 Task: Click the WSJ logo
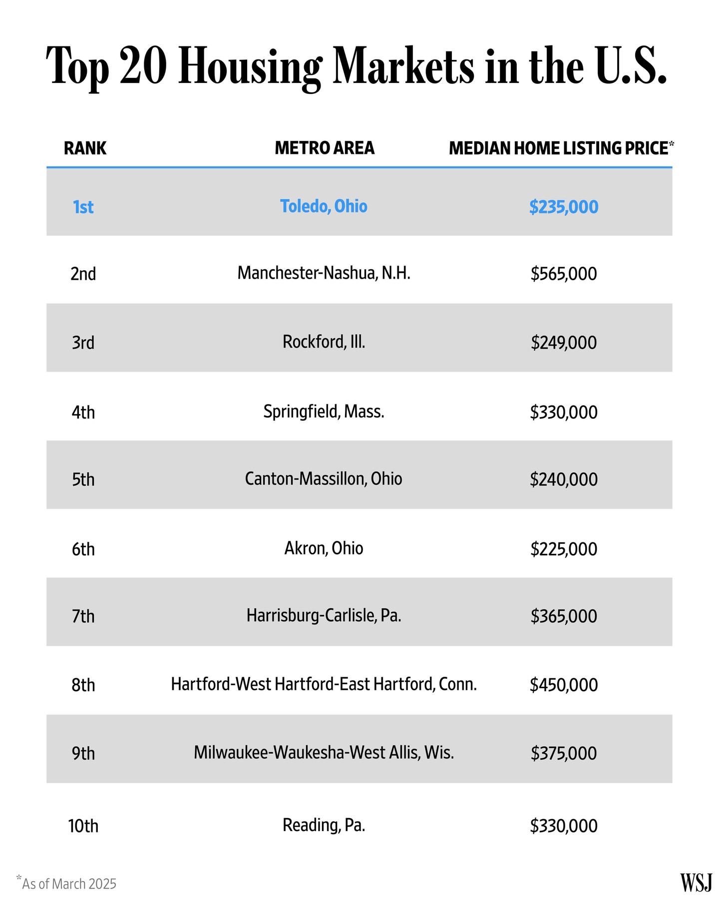point(696,883)
